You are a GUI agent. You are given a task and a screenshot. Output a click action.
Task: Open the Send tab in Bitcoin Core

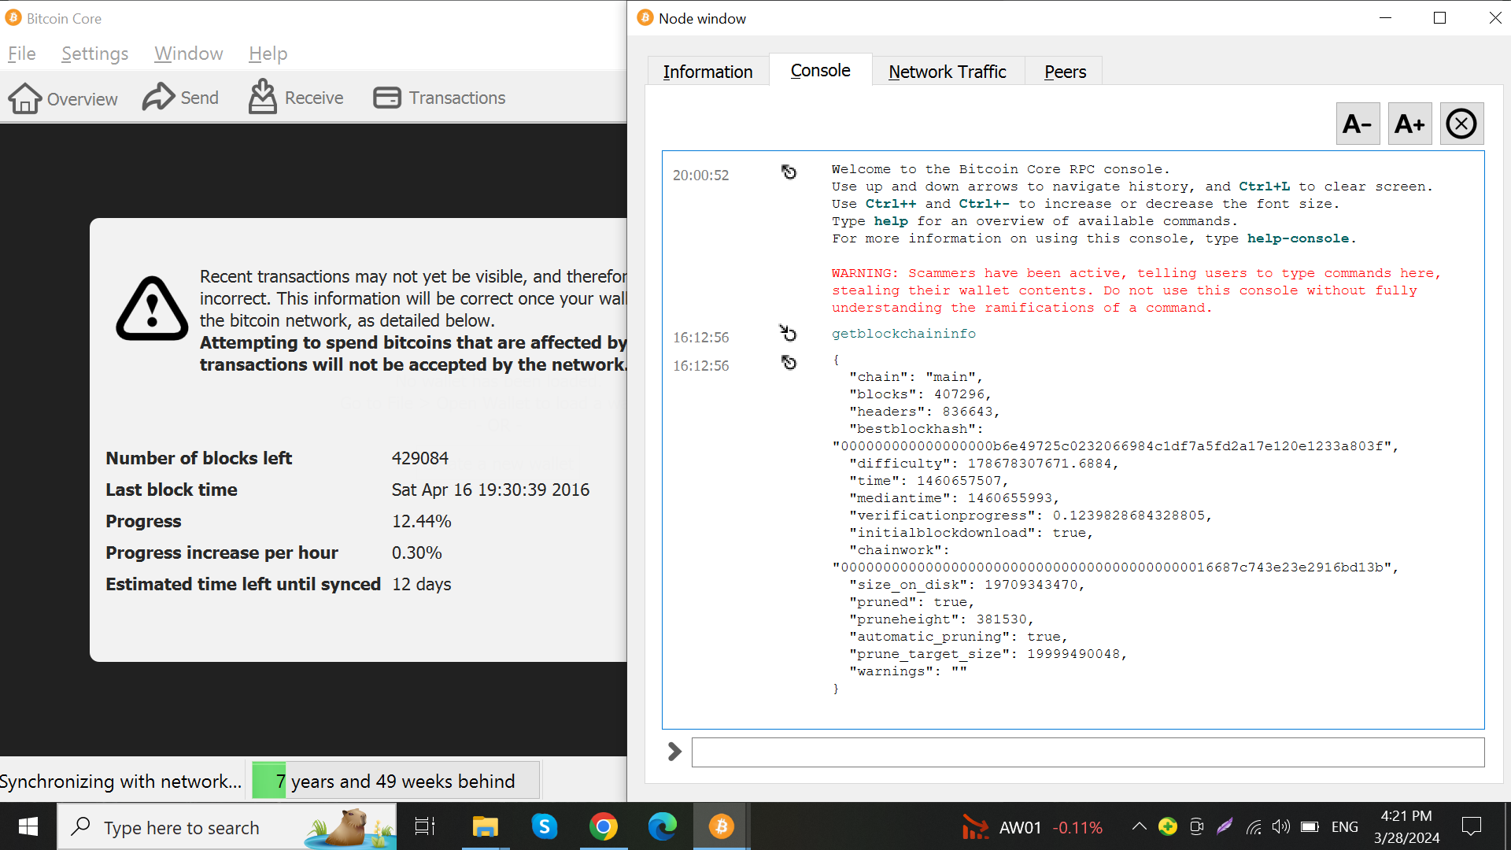click(x=180, y=98)
